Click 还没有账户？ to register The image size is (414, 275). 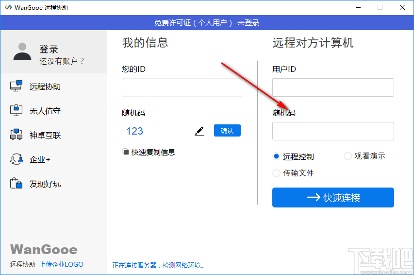62,61
